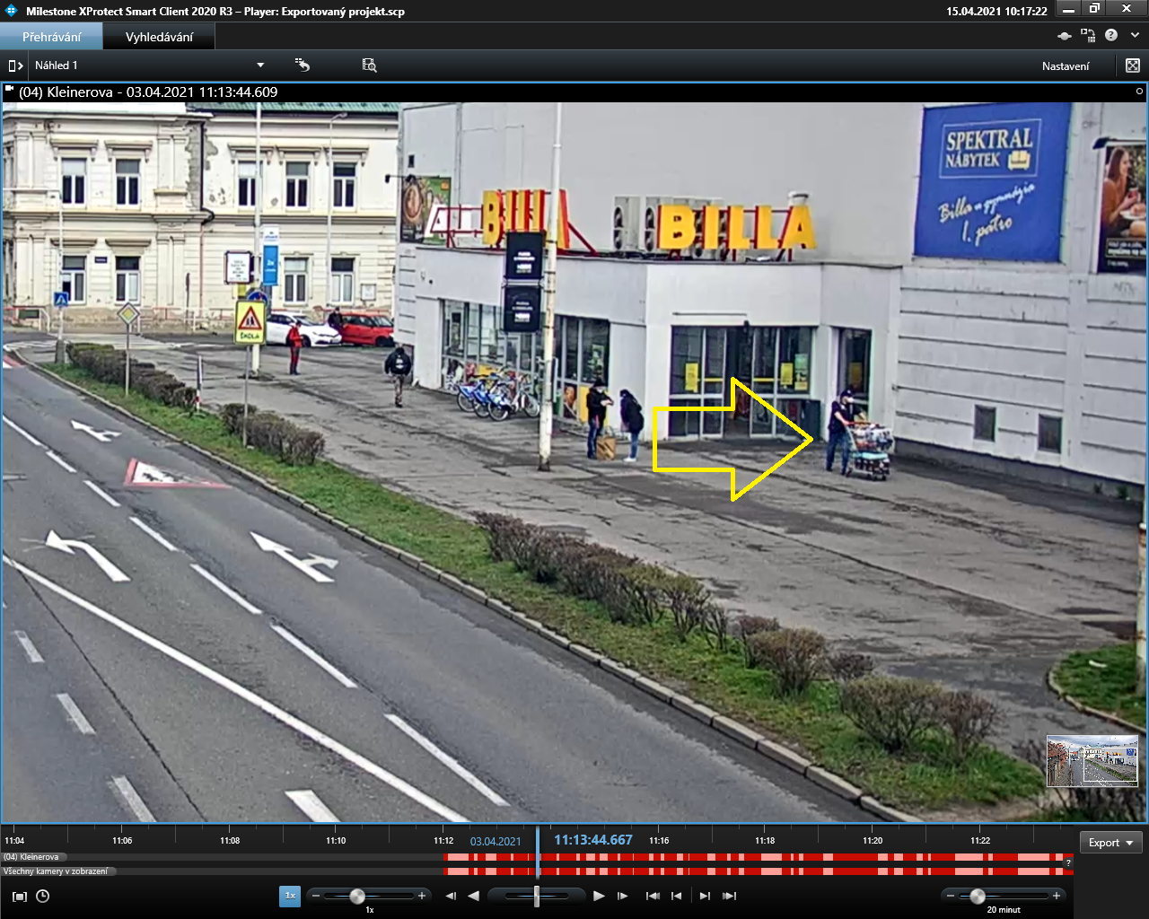Switch to the Vyhledávání tab

[x=159, y=37]
